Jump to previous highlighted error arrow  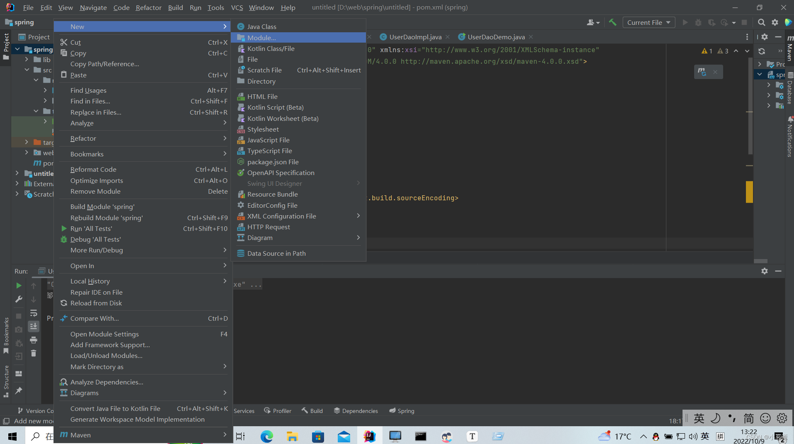736,51
